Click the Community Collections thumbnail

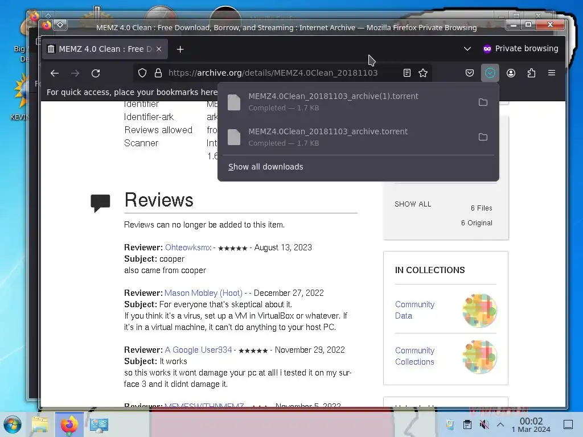click(479, 357)
